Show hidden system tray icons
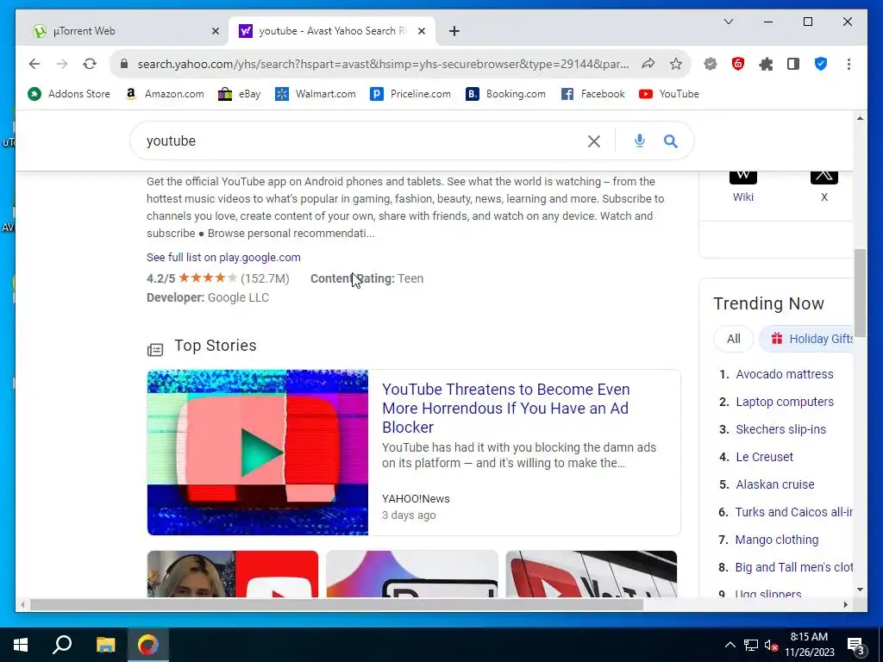This screenshot has height=662, width=883. click(730, 645)
